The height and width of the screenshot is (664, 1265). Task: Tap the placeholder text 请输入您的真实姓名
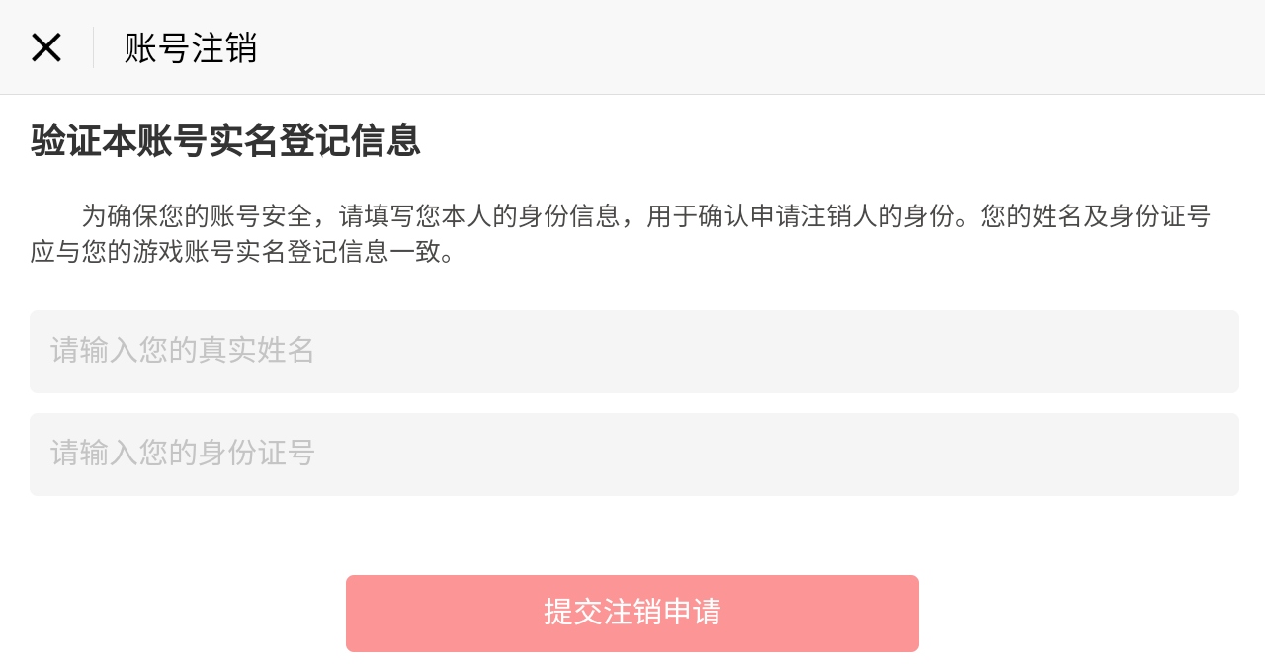pos(183,350)
